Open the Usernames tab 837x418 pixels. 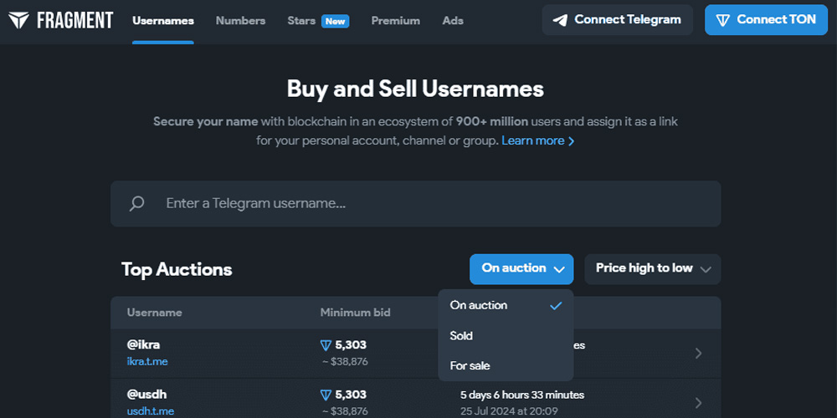tap(163, 21)
